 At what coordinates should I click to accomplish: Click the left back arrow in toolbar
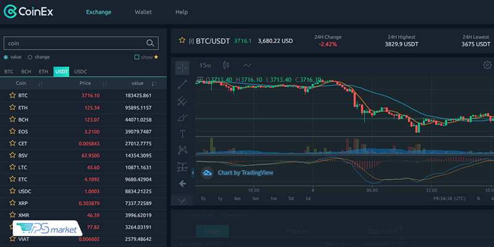click(x=182, y=183)
